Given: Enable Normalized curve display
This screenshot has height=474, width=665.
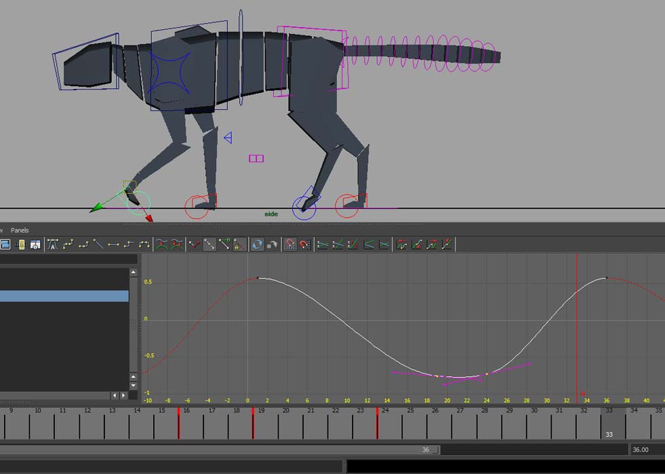Looking at the screenshot, I should coord(323,244).
